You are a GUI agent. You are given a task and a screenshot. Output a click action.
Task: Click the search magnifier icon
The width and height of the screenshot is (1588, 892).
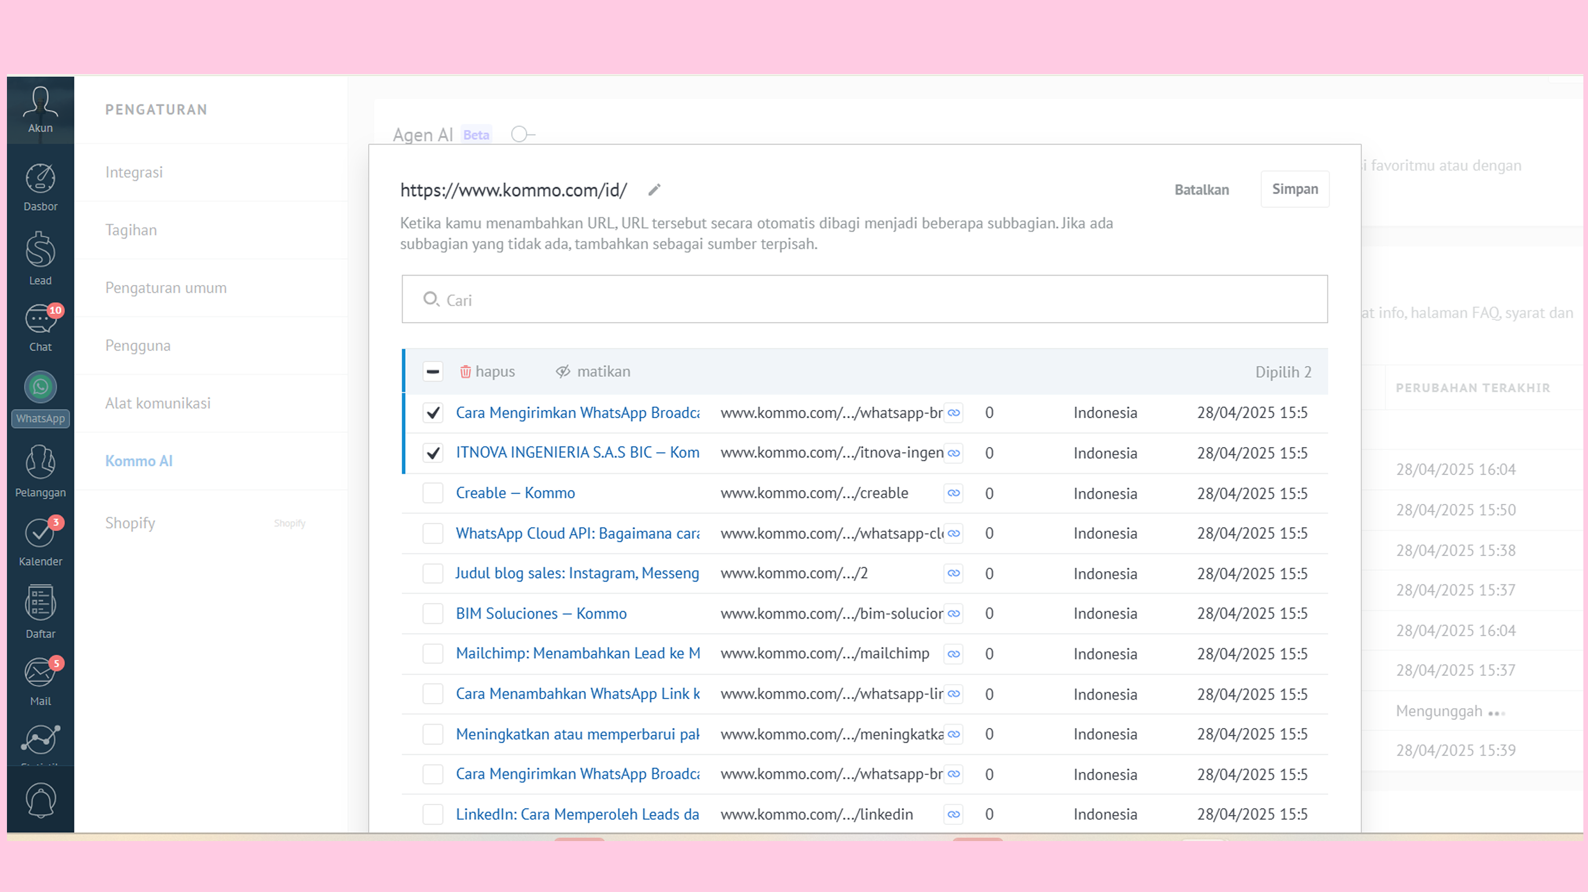pyautogui.click(x=431, y=299)
